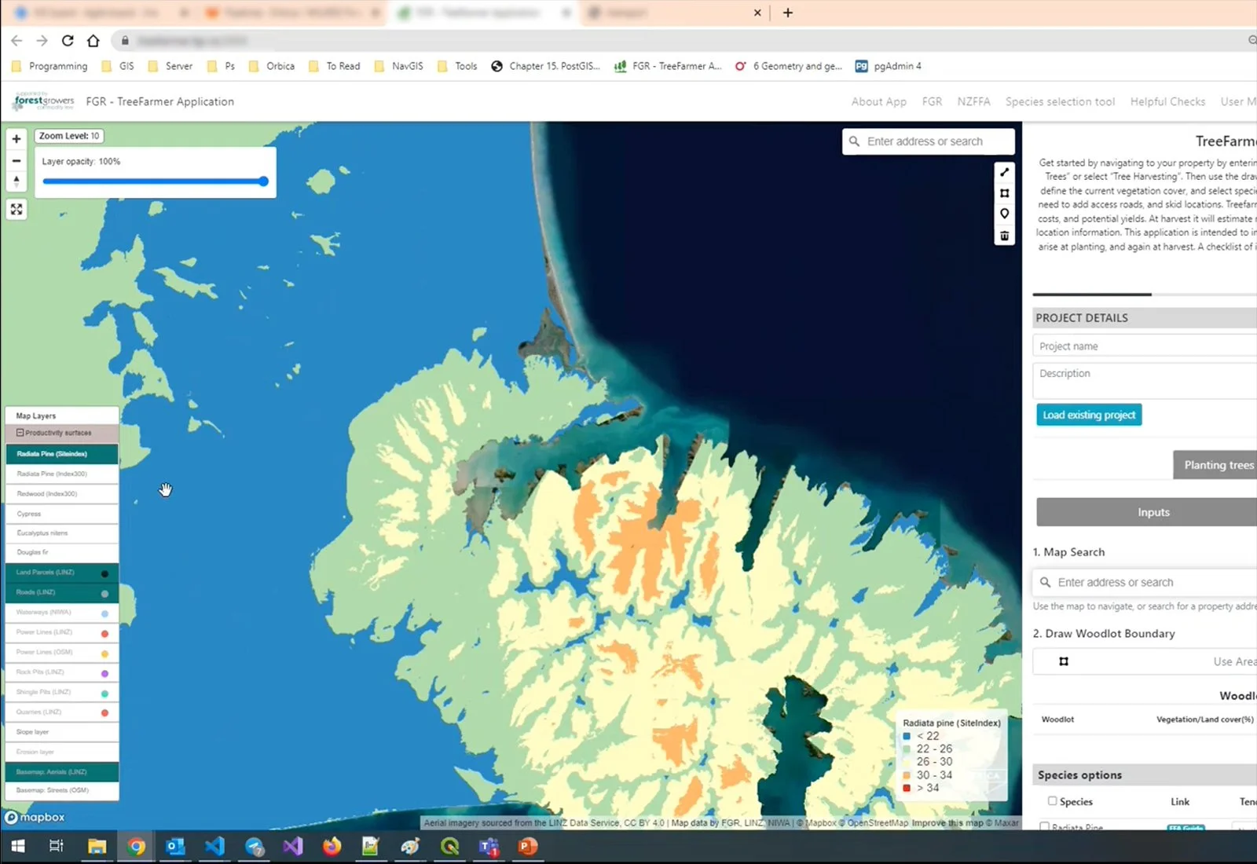The width and height of the screenshot is (1257, 864).
Task: Toggle the Radiata Pine (Siteindex) layer
Action: pos(62,454)
